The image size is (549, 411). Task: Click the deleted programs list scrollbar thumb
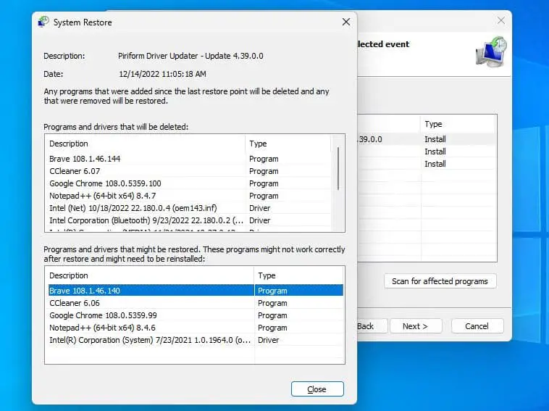pos(338,169)
